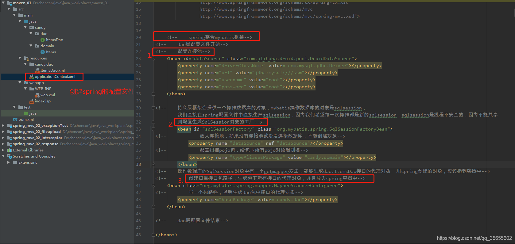Expand the External Libraries node
The height and width of the screenshot is (244, 515).
(3, 150)
